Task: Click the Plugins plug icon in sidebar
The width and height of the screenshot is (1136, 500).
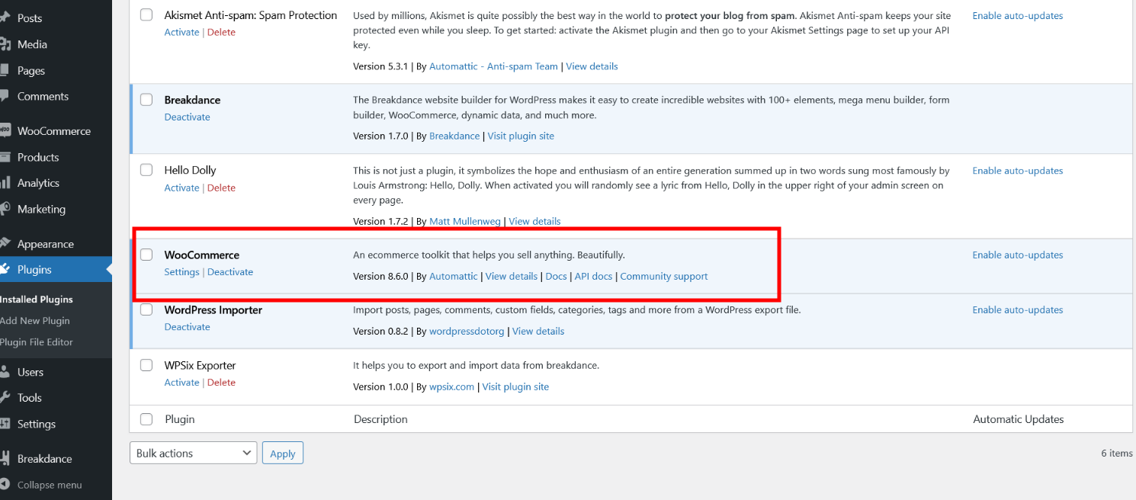Action: tap(4, 269)
